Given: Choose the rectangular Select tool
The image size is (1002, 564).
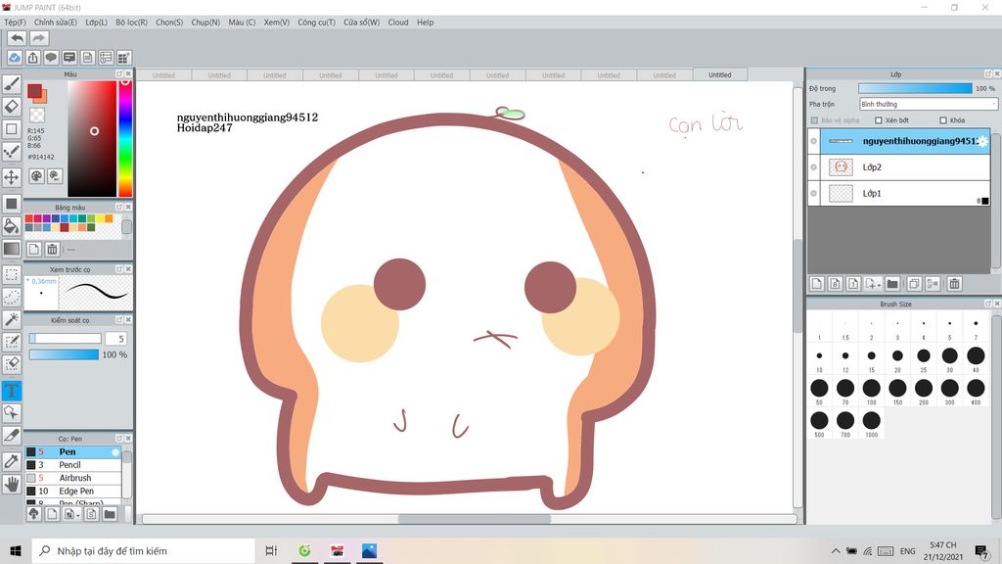Looking at the screenshot, I should click(x=12, y=274).
